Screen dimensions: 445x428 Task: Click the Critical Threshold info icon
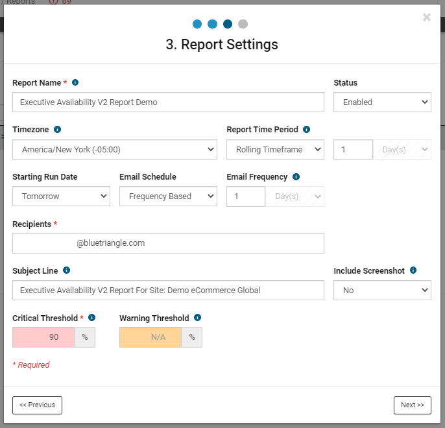(x=91, y=318)
